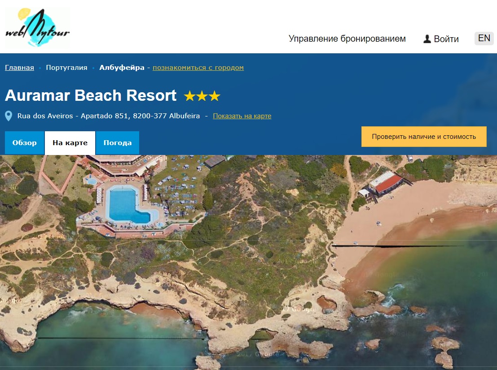Viewport: 497px width, 370px height.
Task: Switch language with the EN button
Action: click(484, 38)
